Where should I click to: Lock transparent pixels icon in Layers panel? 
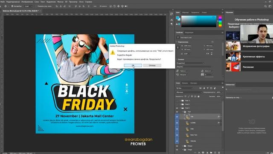pyautogui.click(x=185, y=96)
